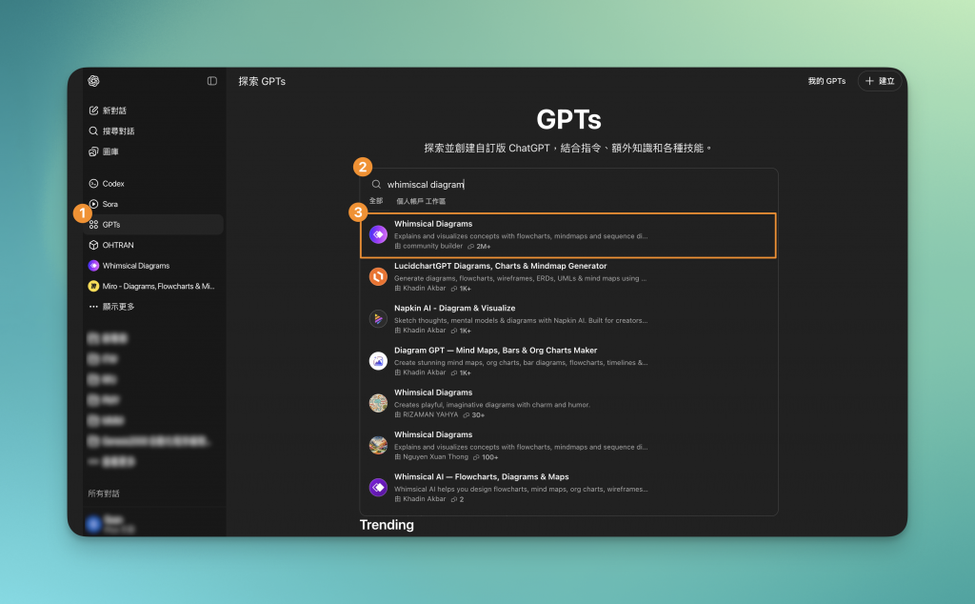This screenshot has width=975, height=604.
Task: Click the GPTs grid icon
Action: coord(93,225)
